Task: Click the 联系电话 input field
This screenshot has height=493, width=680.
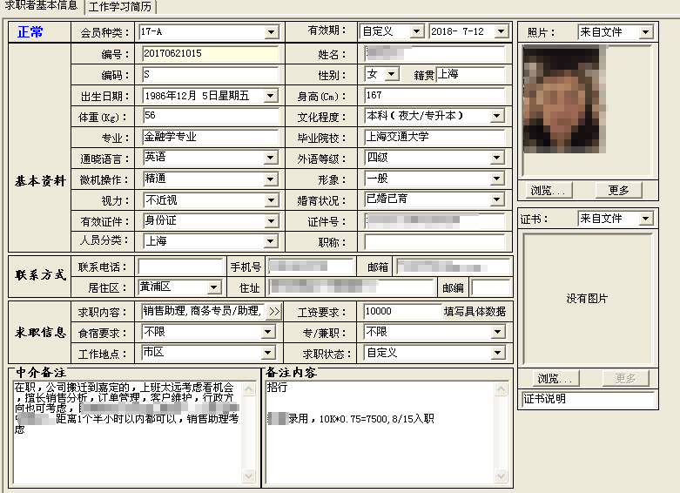Action: 180,267
